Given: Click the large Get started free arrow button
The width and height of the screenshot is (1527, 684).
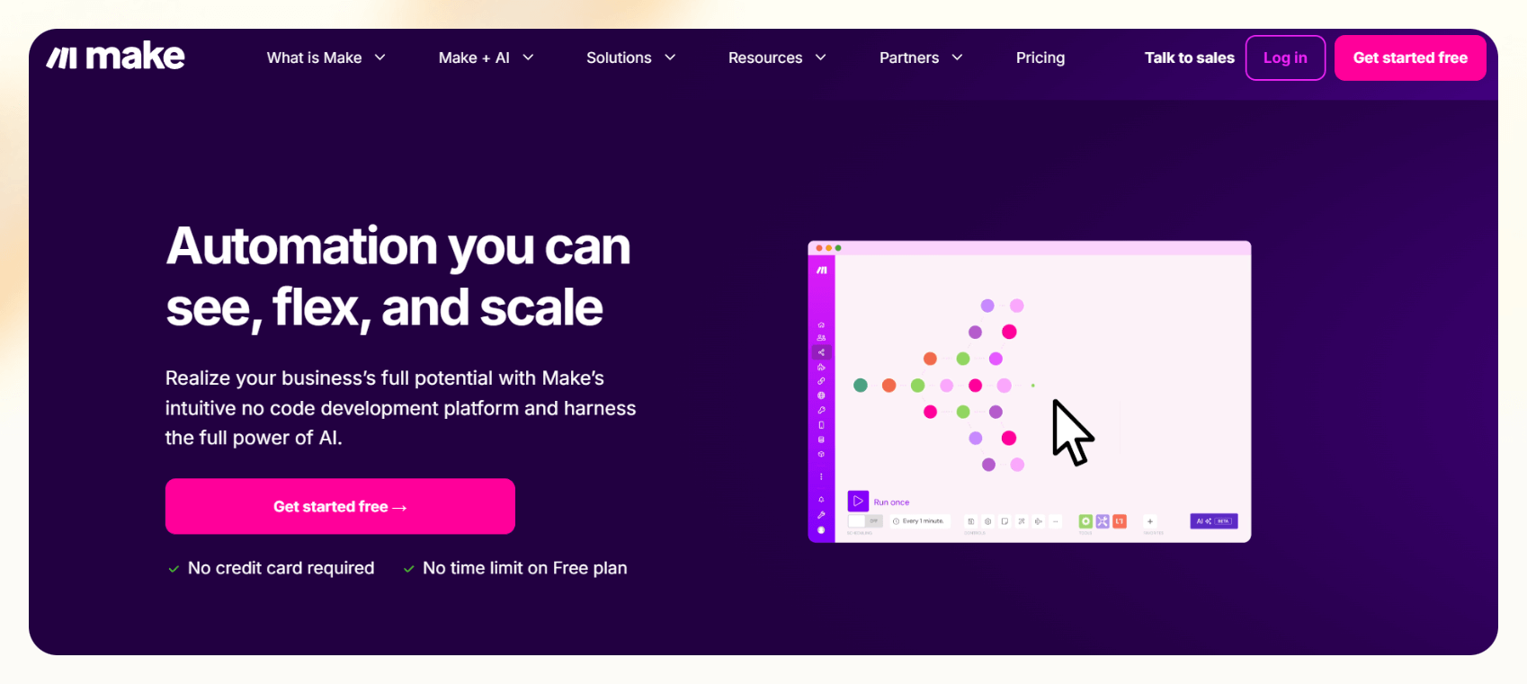Looking at the screenshot, I should coord(340,506).
